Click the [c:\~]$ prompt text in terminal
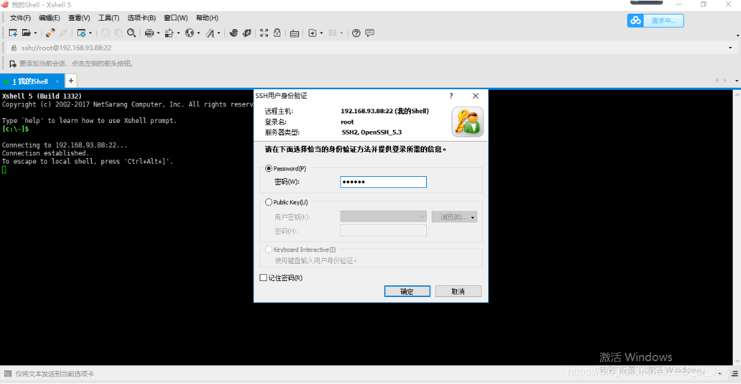The width and height of the screenshot is (741, 384). point(16,128)
